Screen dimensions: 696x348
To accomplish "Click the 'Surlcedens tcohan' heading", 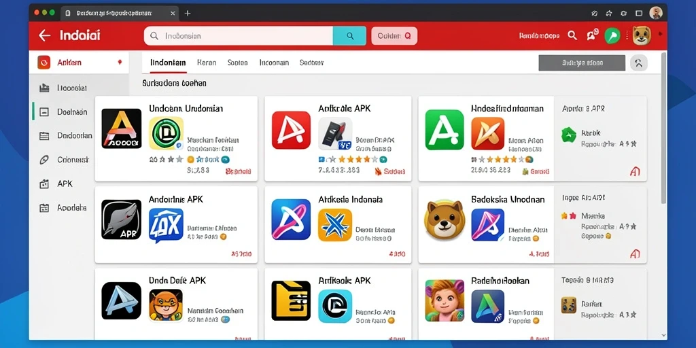I will click(174, 83).
